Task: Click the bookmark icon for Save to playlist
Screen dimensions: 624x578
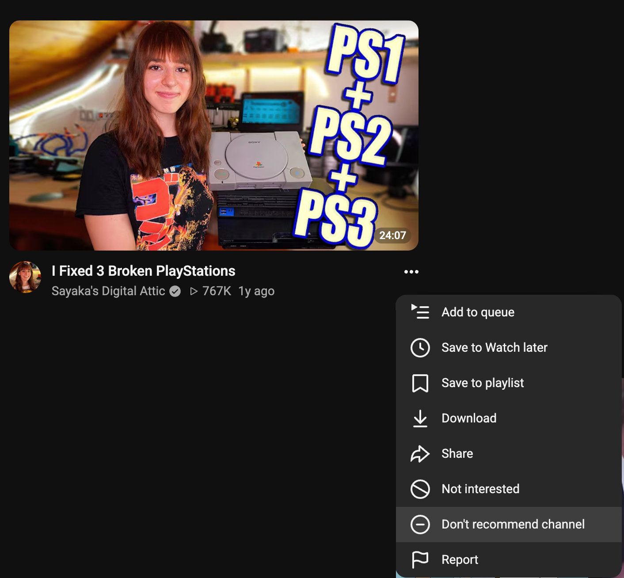Action: coord(420,383)
